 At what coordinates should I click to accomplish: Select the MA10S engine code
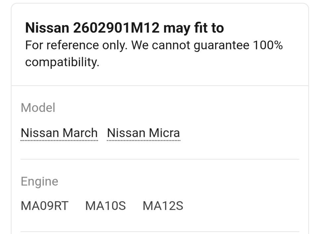point(105,206)
